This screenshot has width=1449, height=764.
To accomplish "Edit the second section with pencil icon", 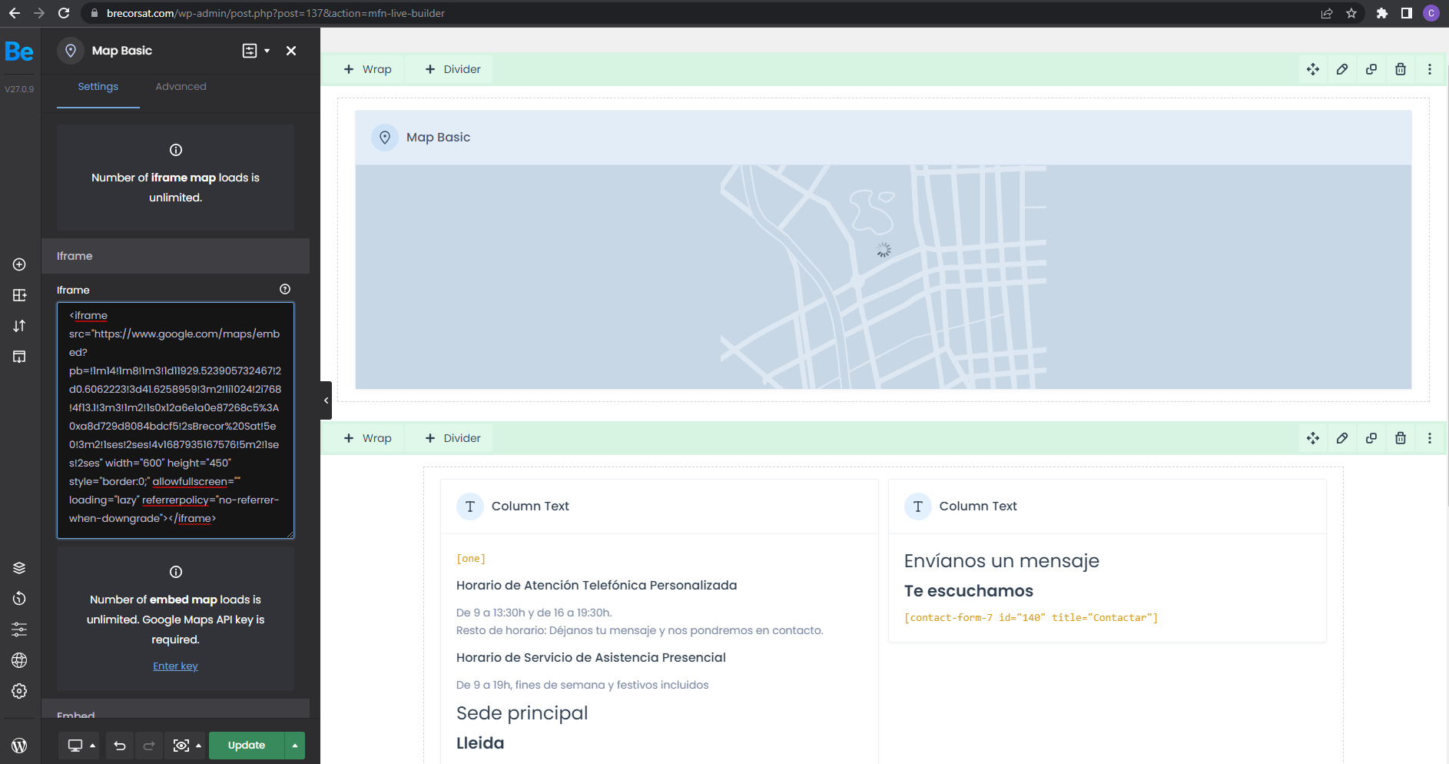I will (x=1342, y=438).
